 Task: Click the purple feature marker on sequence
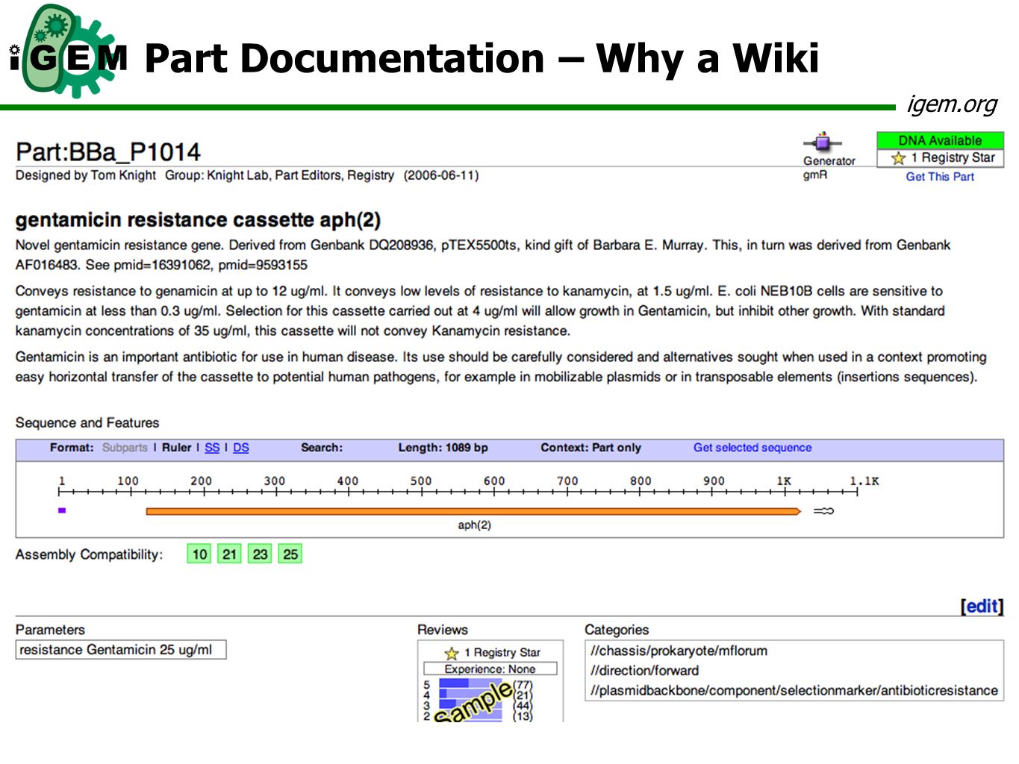coord(62,510)
